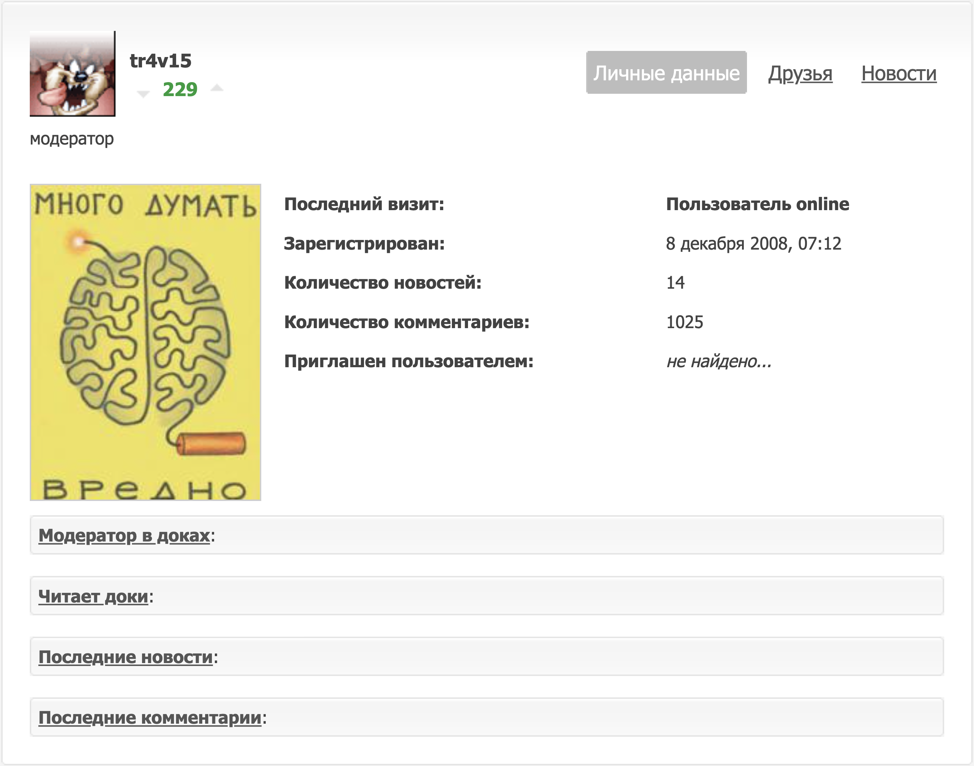Open the Друзья tab

800,74
